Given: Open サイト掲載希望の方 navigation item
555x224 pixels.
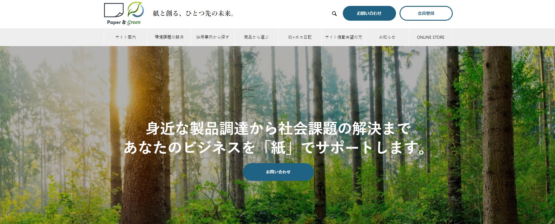Looking at the screenshot, I should (343, 37).
